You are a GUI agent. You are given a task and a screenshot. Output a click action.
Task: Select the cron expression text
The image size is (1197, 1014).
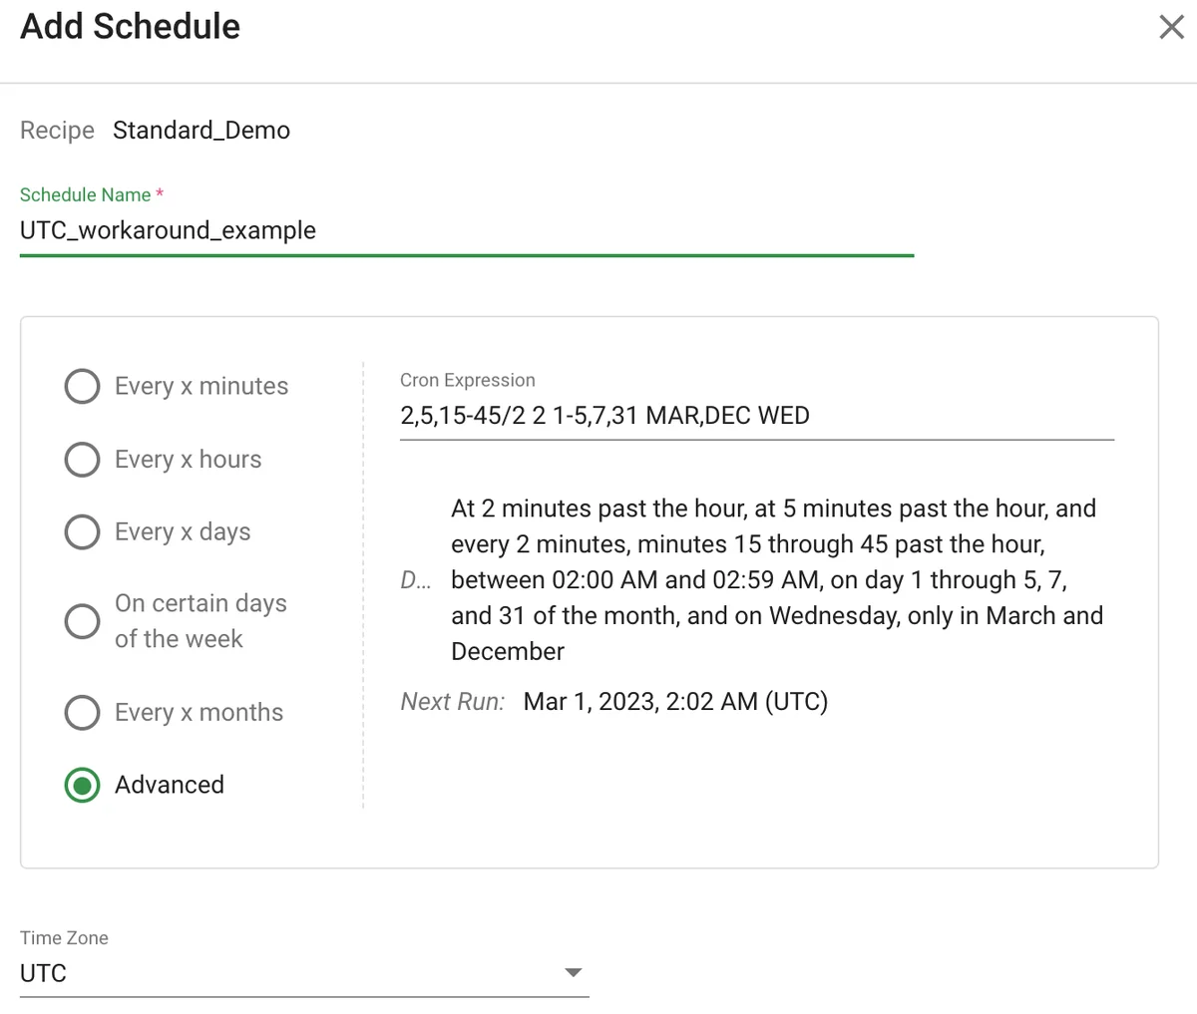pos(604,415)
